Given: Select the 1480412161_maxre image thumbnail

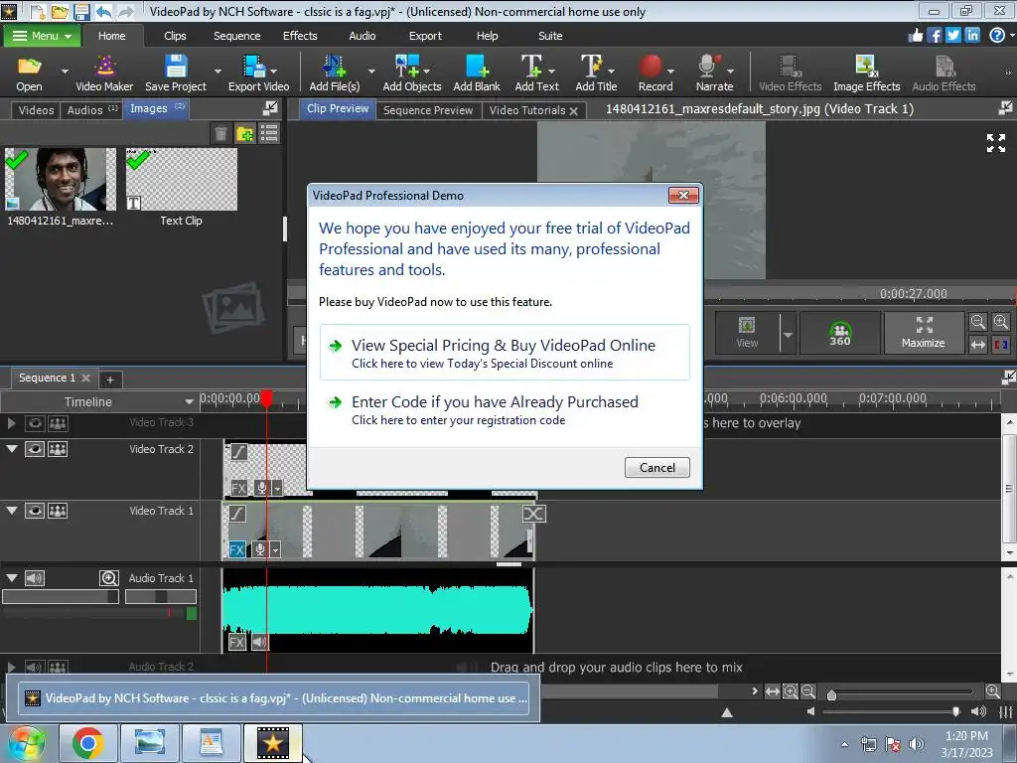Looking at the screenshot, I should coord(61,179).
